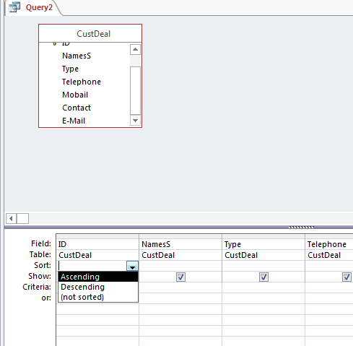This screenshot has width=353, height=346.
Task: Click the CustDeal field list down arrow
Action: [x=135, y=121]
